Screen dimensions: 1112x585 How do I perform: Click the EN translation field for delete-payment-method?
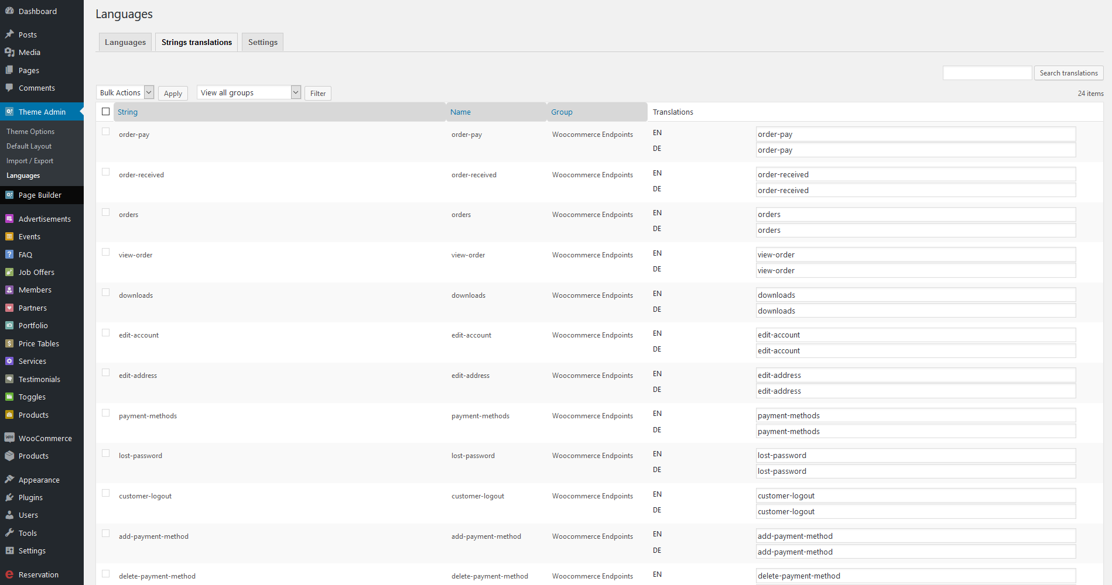pyautogui.click(x=916, y=576)
